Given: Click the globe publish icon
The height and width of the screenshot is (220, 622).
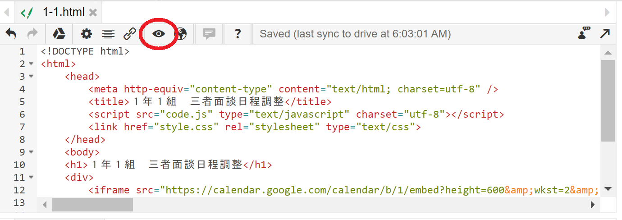Looking at the screenshot, I should pos(180,34).
